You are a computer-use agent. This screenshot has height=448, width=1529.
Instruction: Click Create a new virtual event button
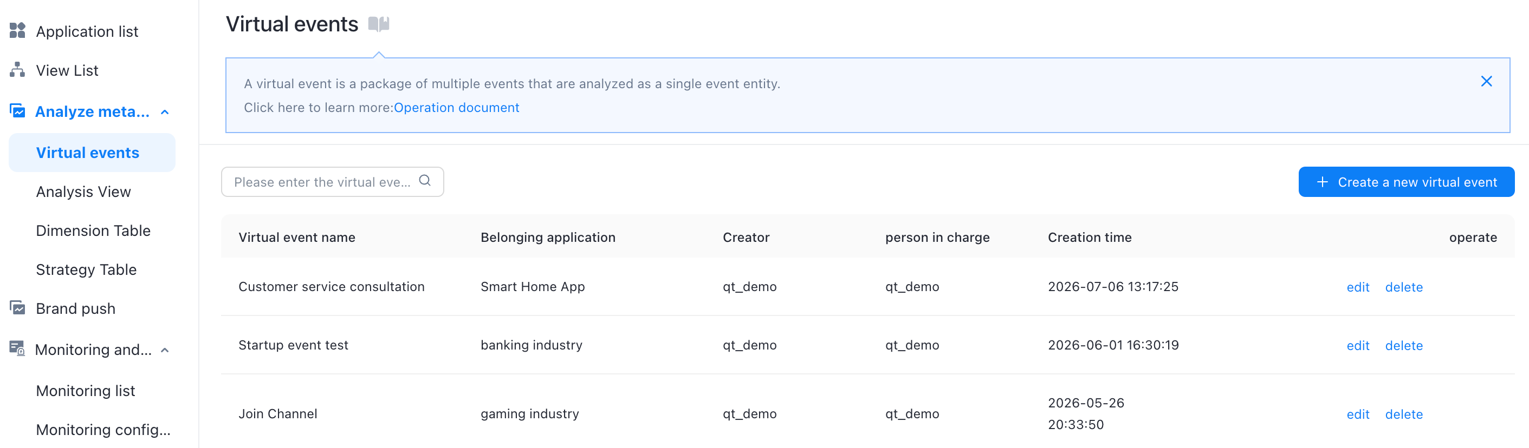click(x=1406, y=182)
